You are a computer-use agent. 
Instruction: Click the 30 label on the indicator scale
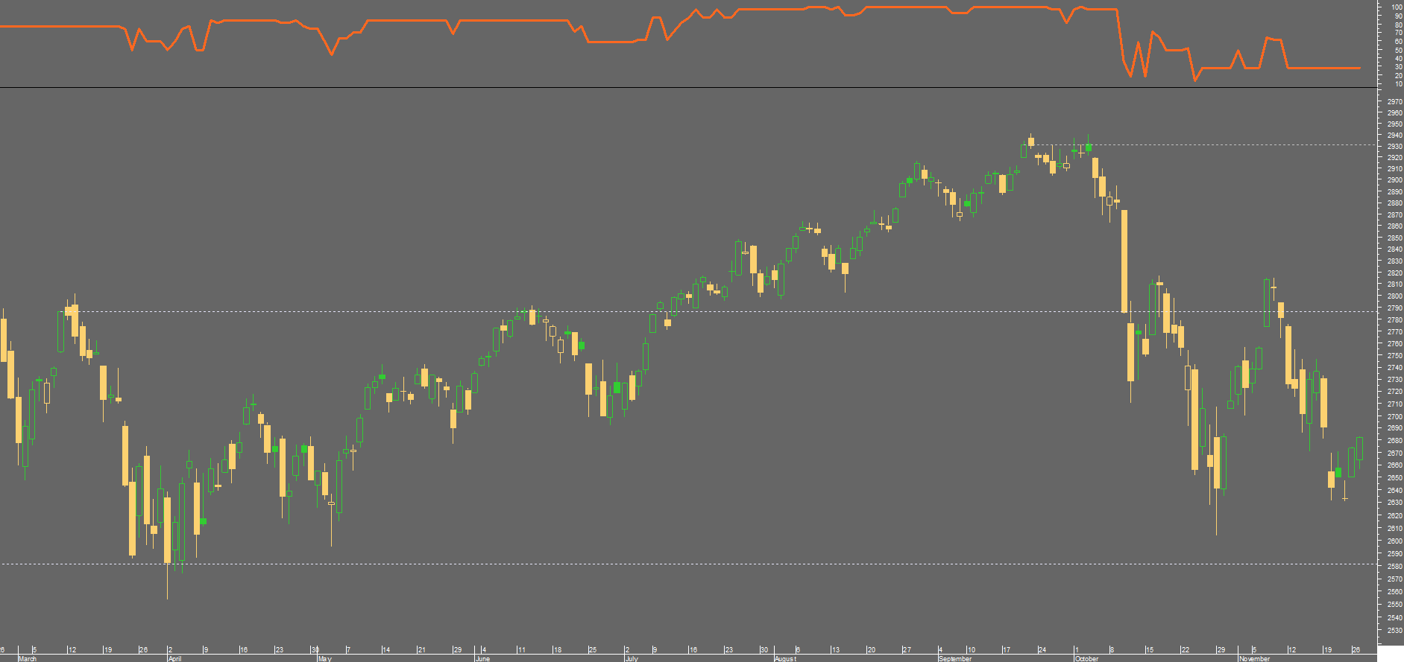pos(1399,67)
